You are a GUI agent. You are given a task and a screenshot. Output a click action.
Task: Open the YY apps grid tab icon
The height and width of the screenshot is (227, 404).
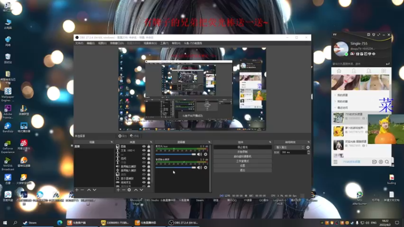coord(384,71)
